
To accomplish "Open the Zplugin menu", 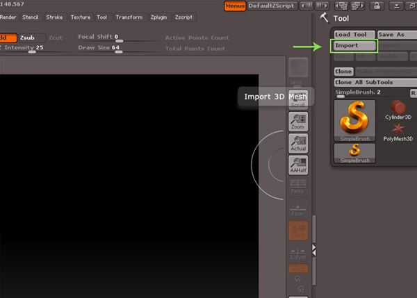I will pyautogui.click(x=158, y=17).
